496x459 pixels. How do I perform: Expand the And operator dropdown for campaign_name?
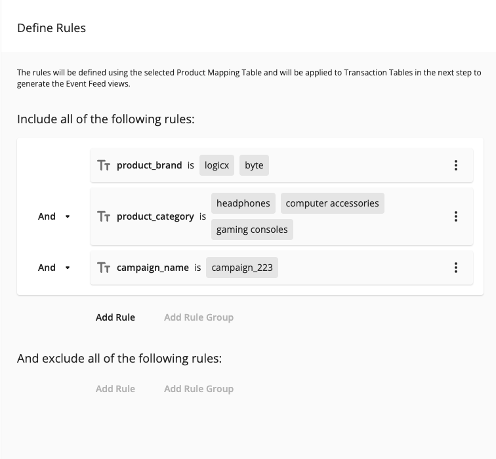click(68, 268)
